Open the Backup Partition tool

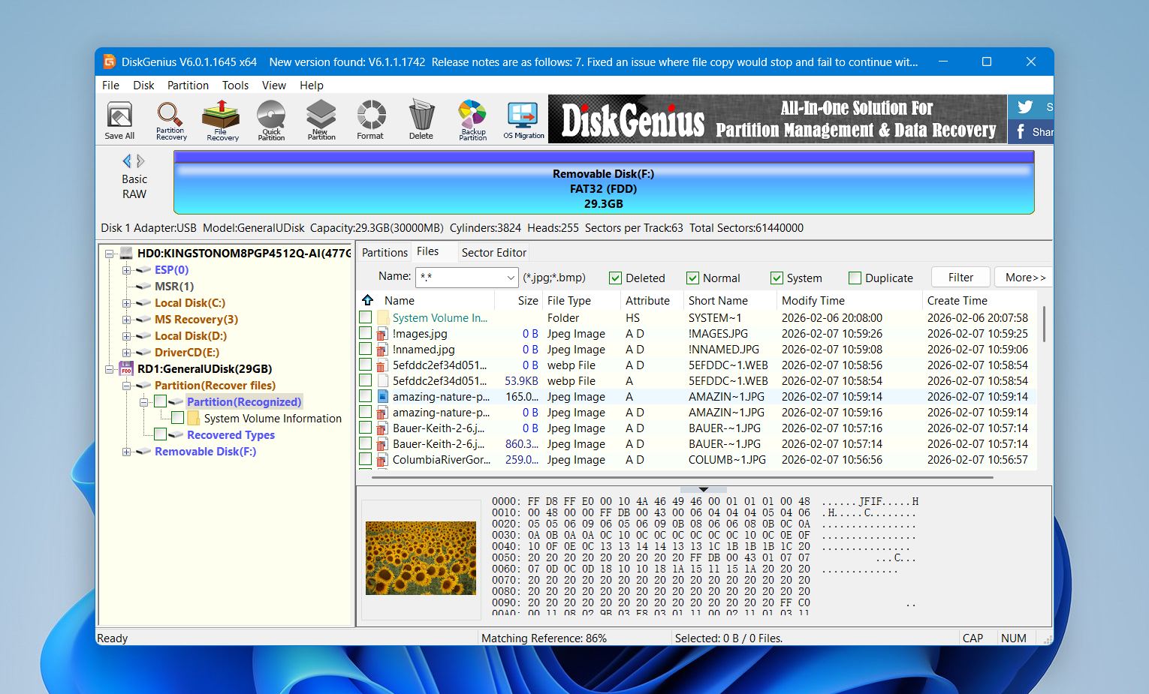pyautogui.click(x=472, y=119)
